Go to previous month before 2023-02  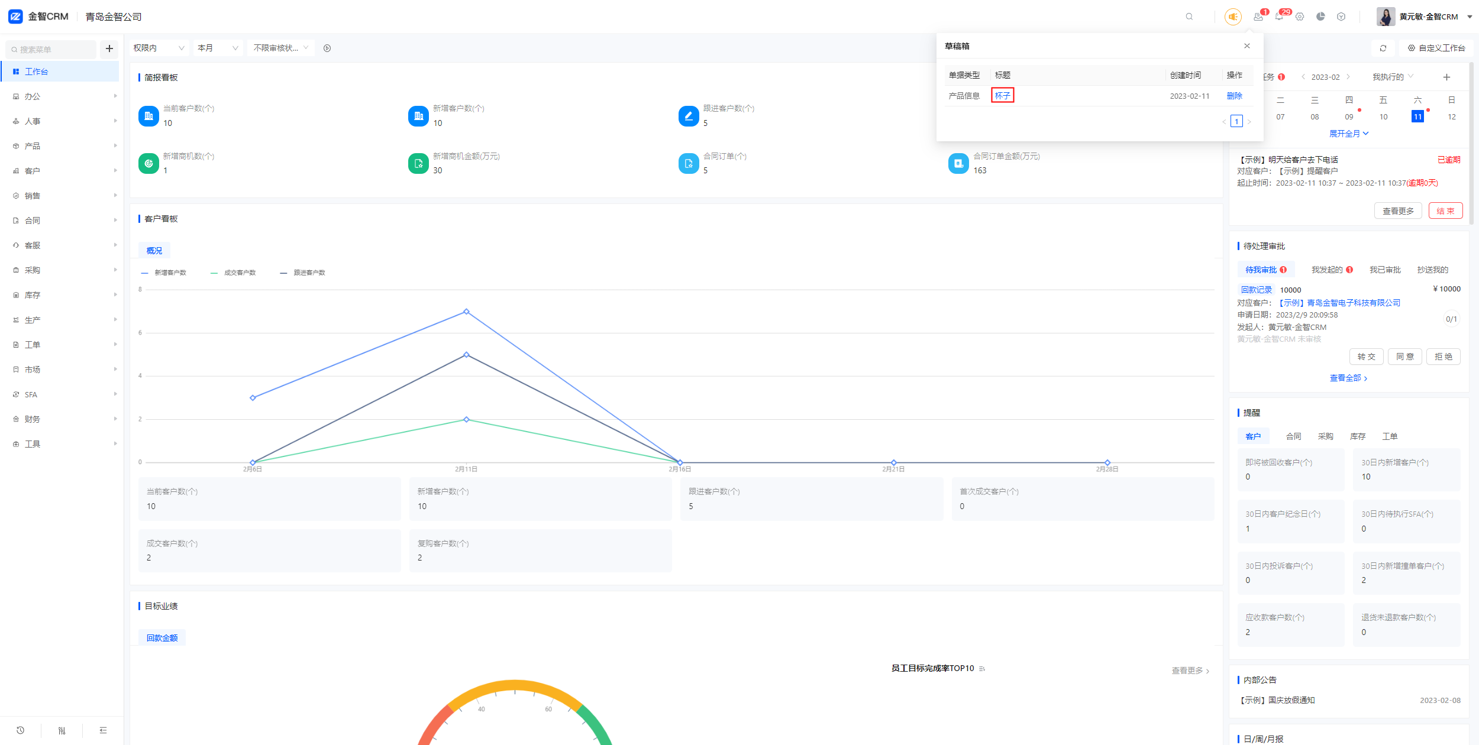click(x=1303, y=77)
